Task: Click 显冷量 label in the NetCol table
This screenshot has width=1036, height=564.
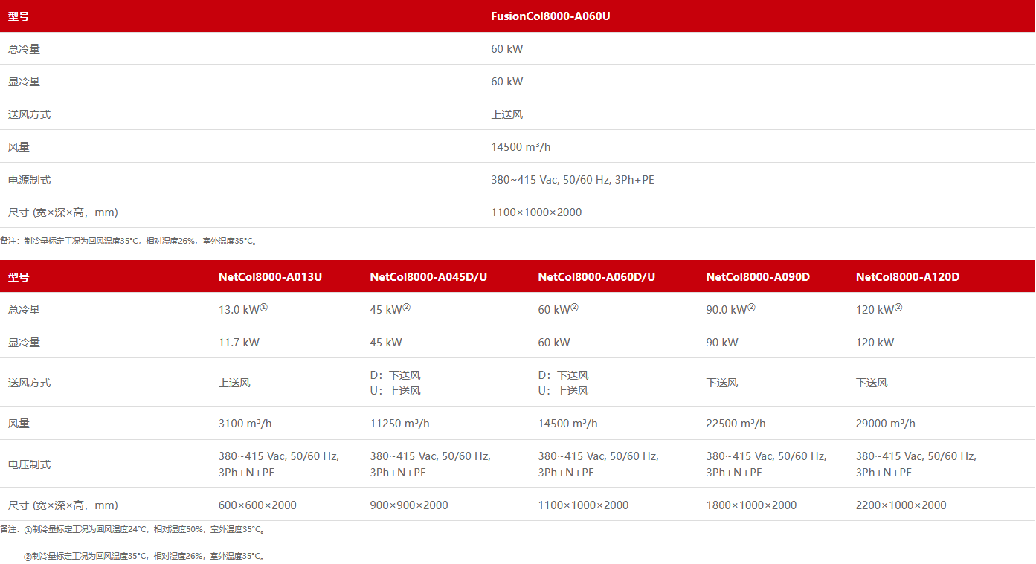Action: (24, 343)
